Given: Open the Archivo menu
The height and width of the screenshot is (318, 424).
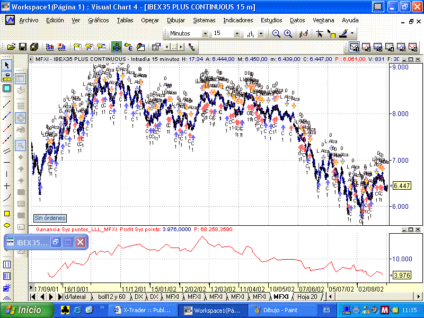Looking at the screenshot, I should pos(29,20).
